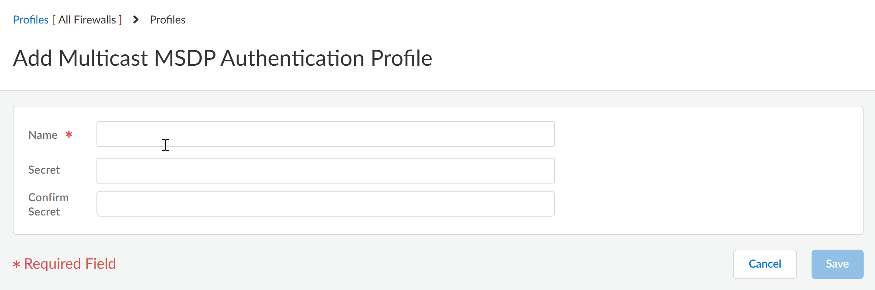Select the current Profiles breadcrumb text
The height and width of the screenshot is (290, 875).
point(168,20)
